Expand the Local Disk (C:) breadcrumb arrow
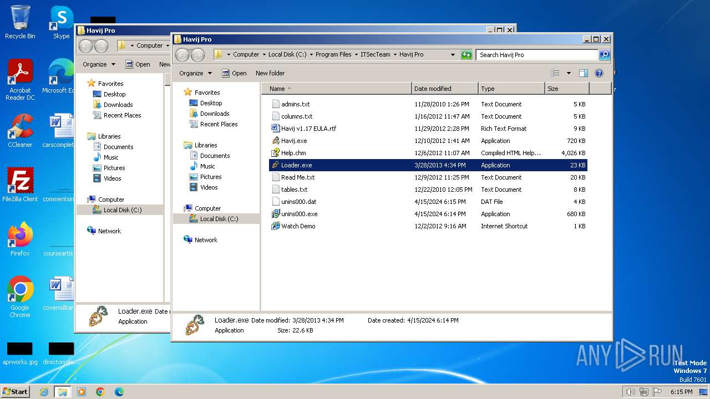Image resolution: width=710 pixels, height=399 pixels. (311, 55)
